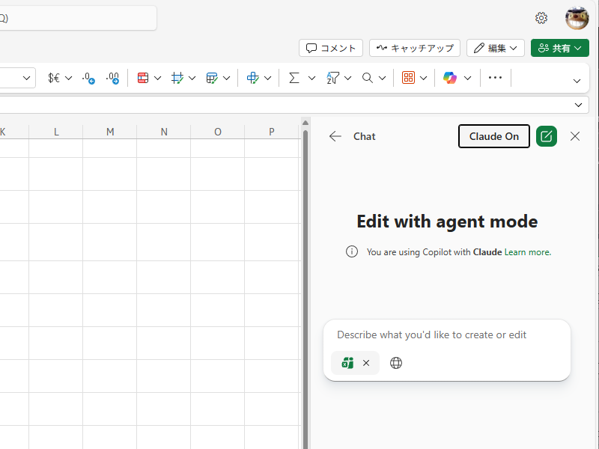This screenshot has height=449, width=599.
Task: Select column M header
Action: [x=110, y=132]
